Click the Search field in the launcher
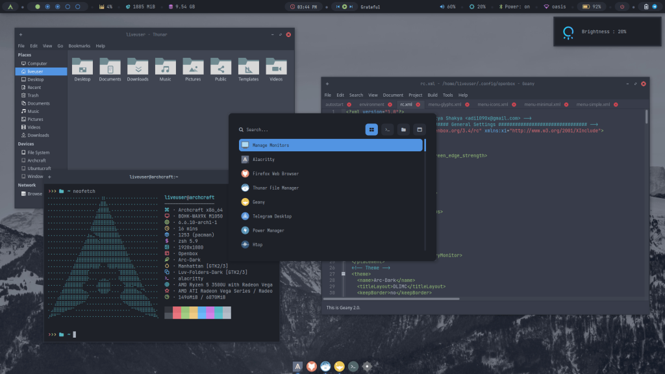The height and width of the screenshot is (374, 665). [x=273, y=129]
